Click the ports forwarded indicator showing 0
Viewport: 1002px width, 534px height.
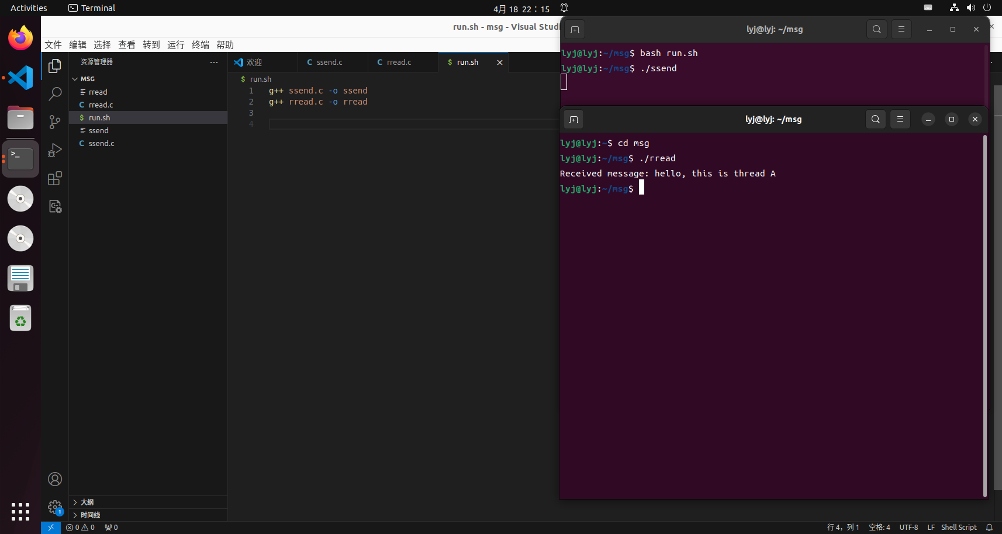tap(111, 528)
